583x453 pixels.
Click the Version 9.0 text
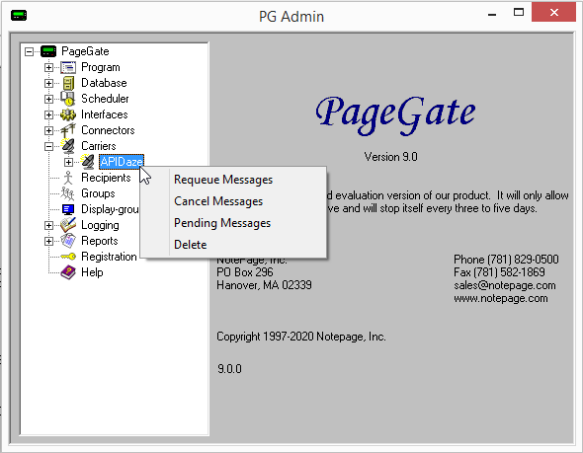click(x=390, y=157)
